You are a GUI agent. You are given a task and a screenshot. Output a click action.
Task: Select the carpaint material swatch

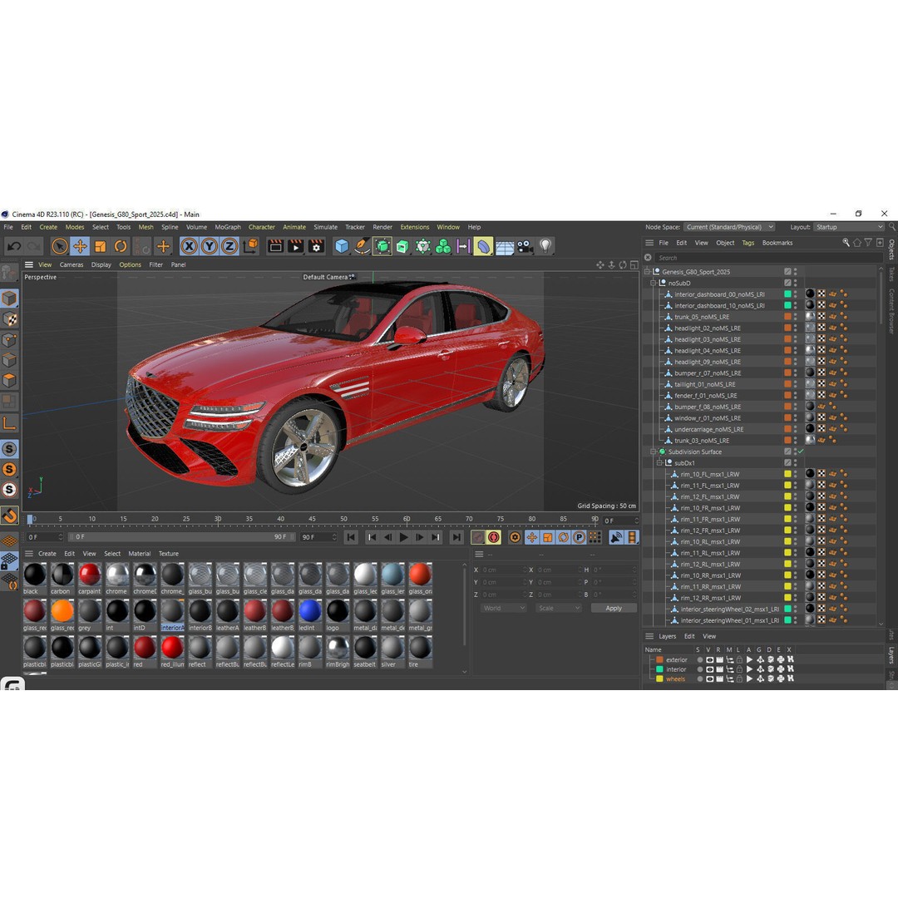point(89,575)
